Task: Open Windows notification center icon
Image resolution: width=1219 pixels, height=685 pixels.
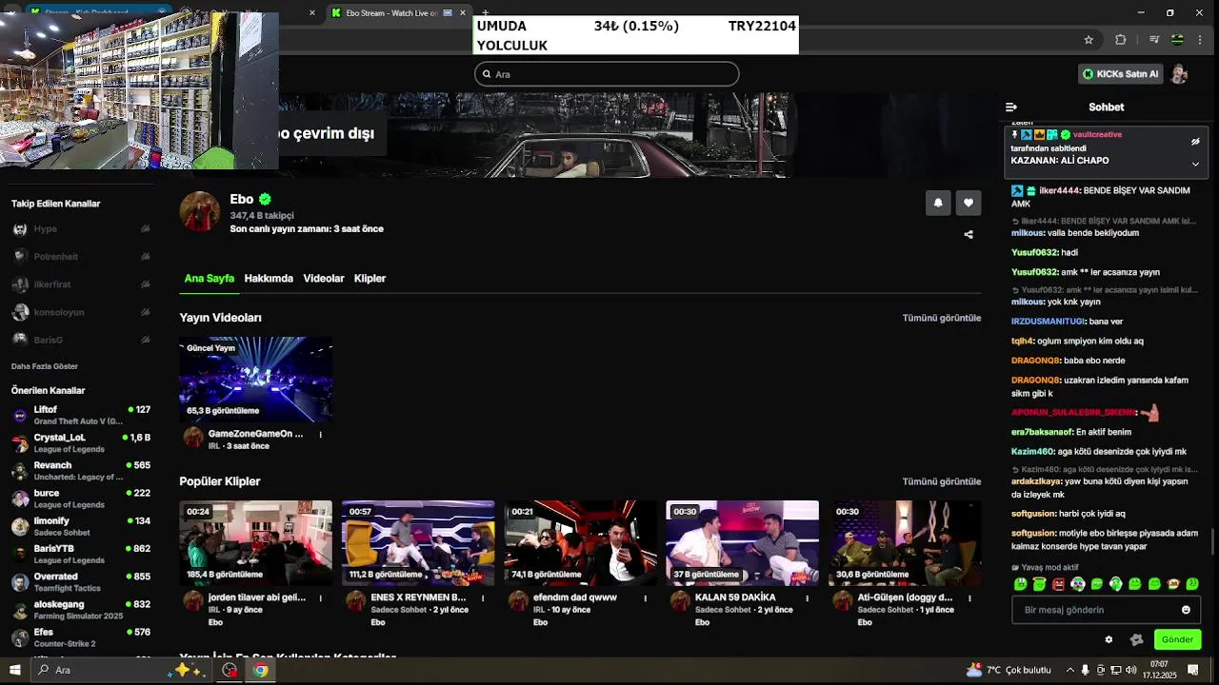Action: (1192, 670)
